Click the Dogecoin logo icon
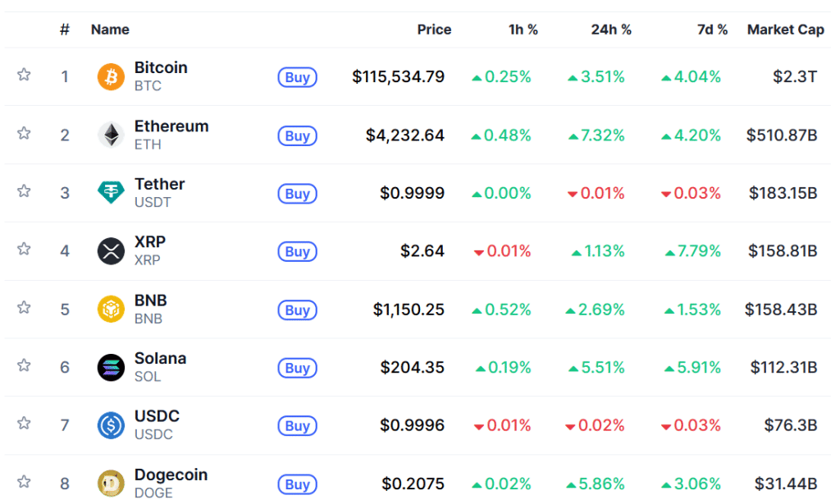This screenshot has height=500, width=840. [111, 484]
